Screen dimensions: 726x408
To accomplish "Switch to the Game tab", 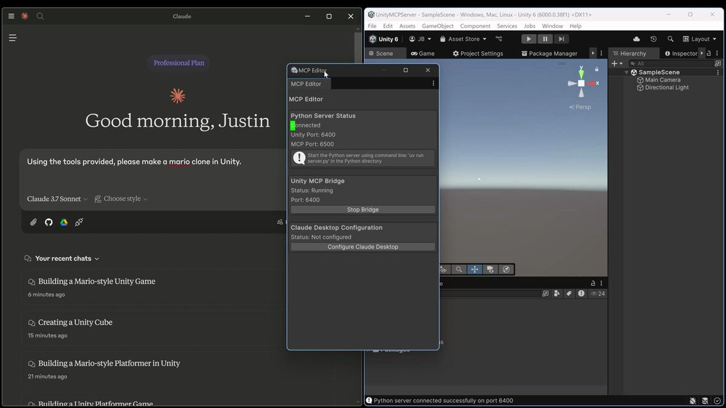I will pyautogui.click(x=423, y=53).
